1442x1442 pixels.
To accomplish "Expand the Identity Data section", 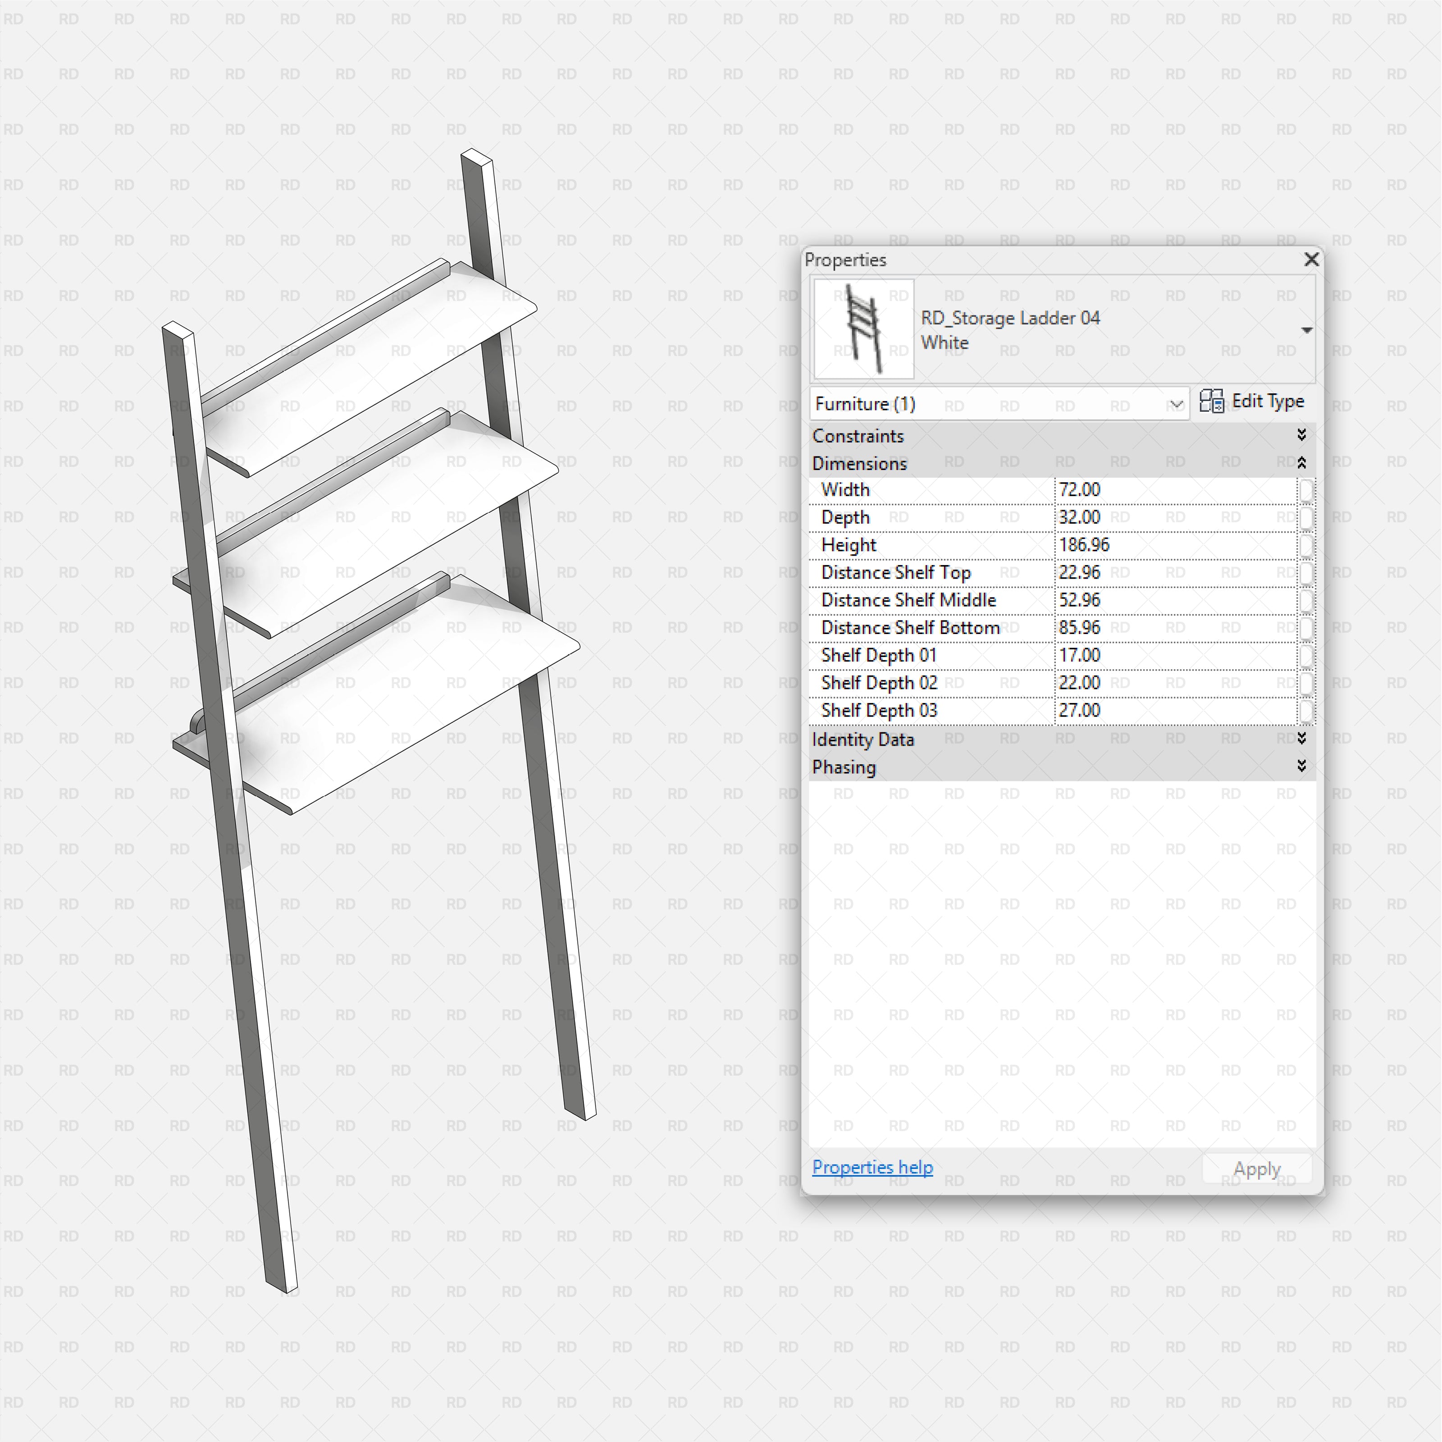I will click(1302, 739).
